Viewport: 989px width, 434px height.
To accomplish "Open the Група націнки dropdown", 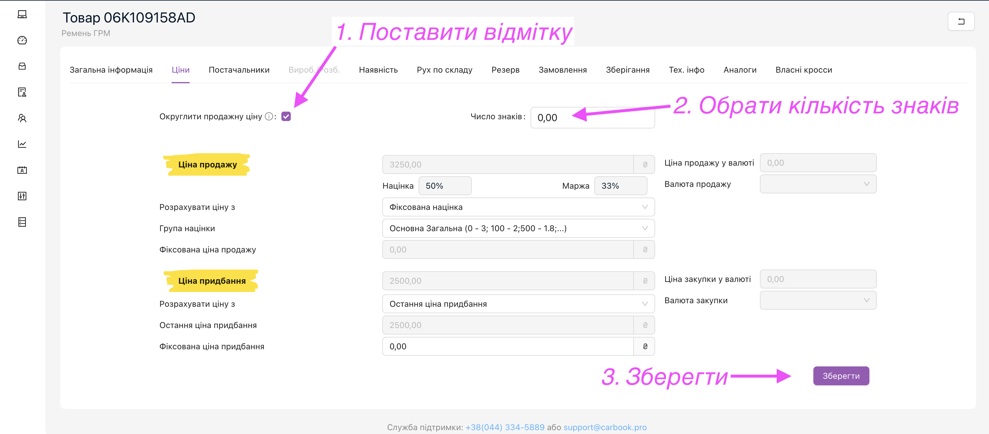I will tap(518, 228).
